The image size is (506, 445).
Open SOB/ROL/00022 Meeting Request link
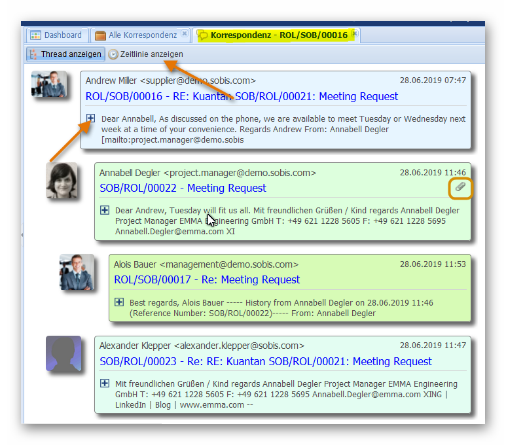tap(183, 188)
